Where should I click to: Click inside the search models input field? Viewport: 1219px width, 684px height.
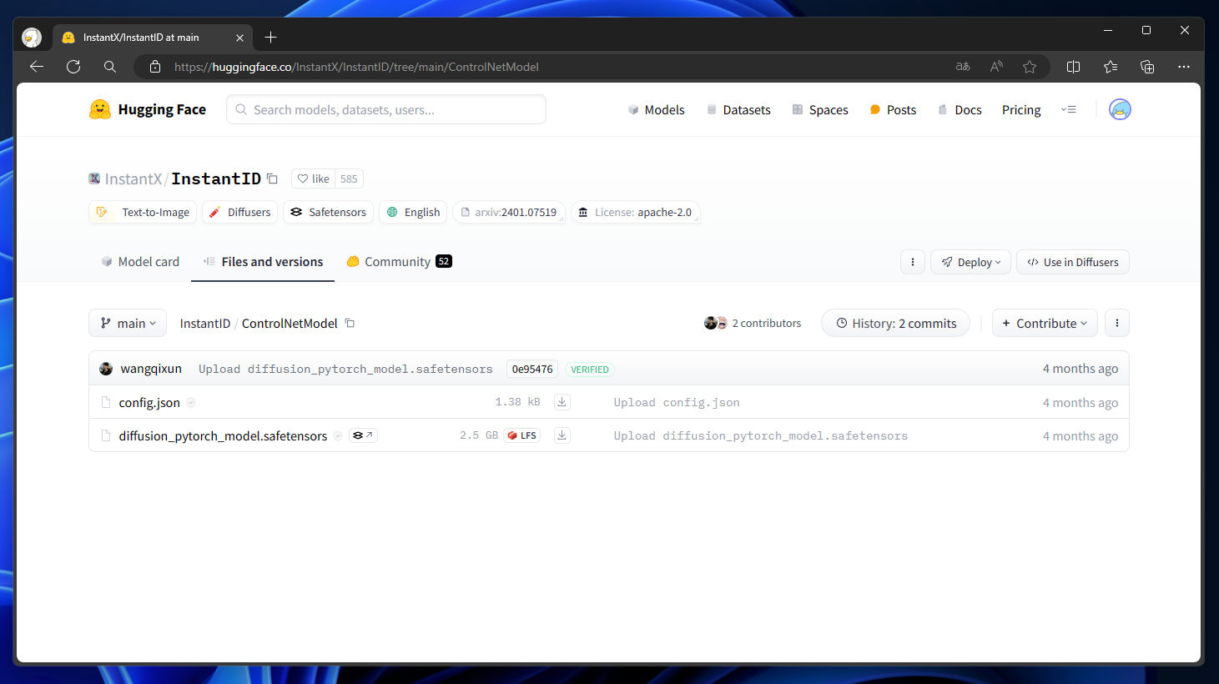point(385,109)
